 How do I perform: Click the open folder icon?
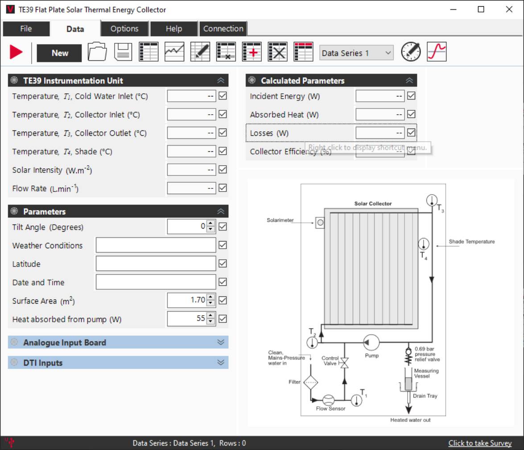tap(97, 52)
